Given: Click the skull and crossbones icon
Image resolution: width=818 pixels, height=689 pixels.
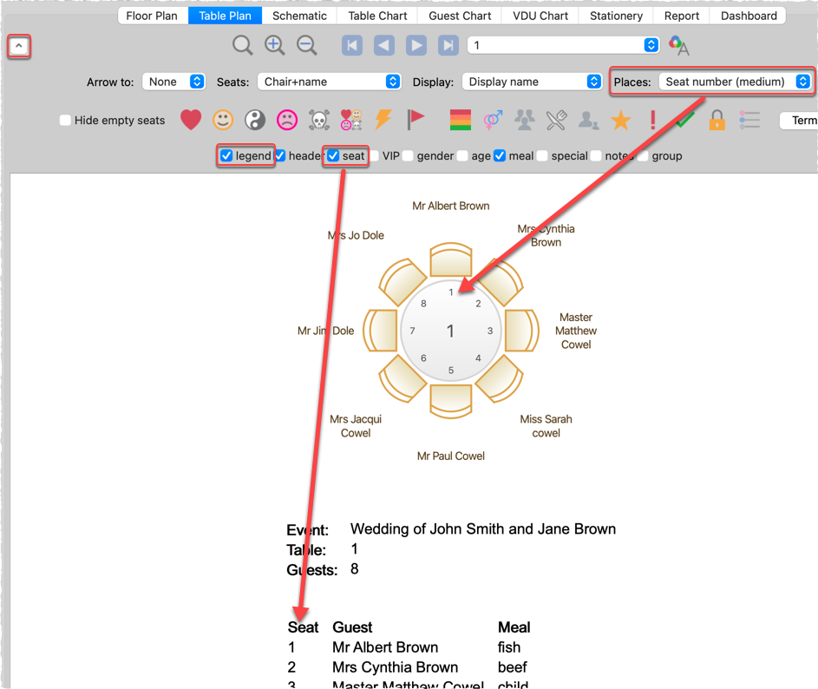Looking at the screenshot, I should click(319, 120).
